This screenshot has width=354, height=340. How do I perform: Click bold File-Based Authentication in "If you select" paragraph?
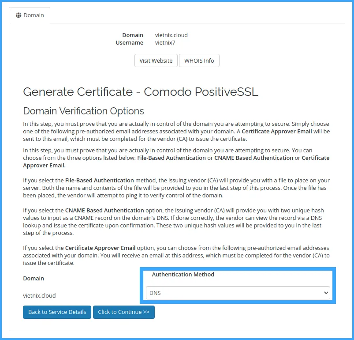coord(99,180)
